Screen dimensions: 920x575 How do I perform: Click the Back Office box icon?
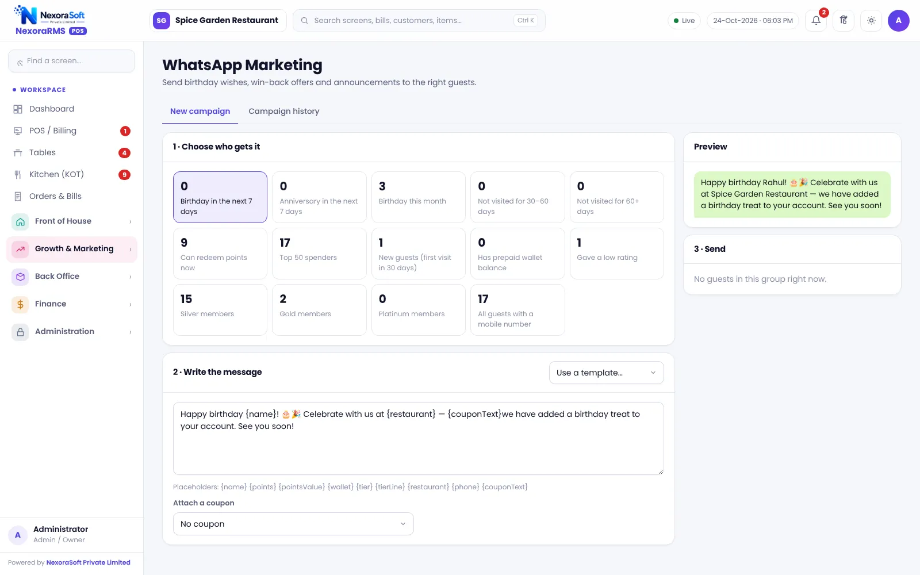tap(20, 277)
